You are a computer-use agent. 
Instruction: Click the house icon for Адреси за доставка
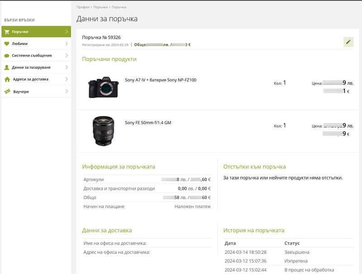tap(7, 79)
